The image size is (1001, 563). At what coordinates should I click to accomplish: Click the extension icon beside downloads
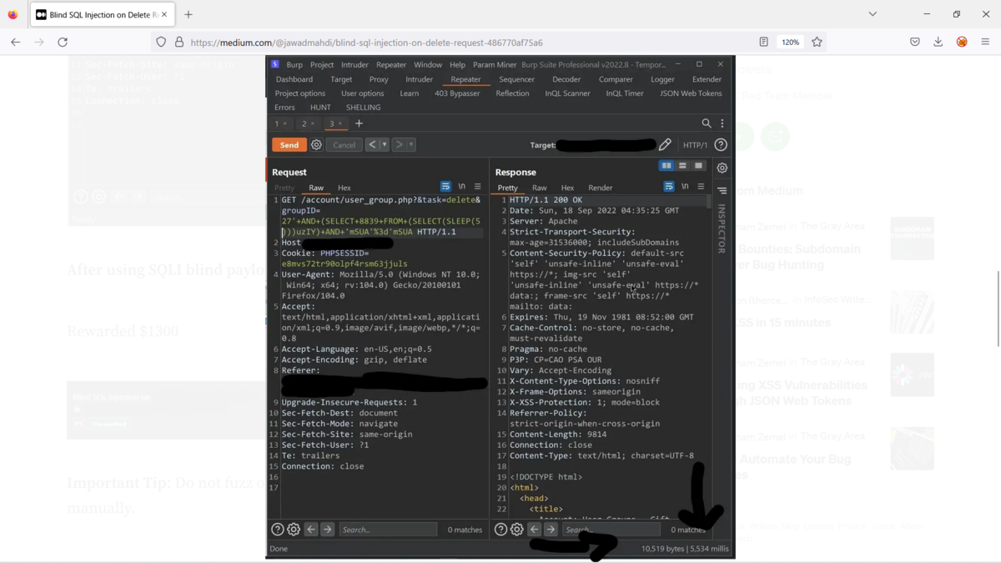(x=962, y=42)
